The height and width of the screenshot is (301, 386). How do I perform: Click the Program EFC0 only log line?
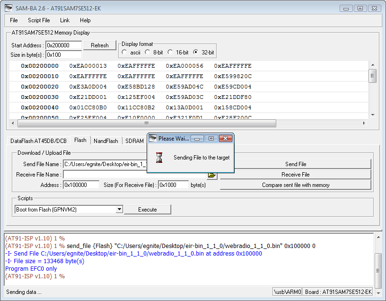tap(31, 269)
